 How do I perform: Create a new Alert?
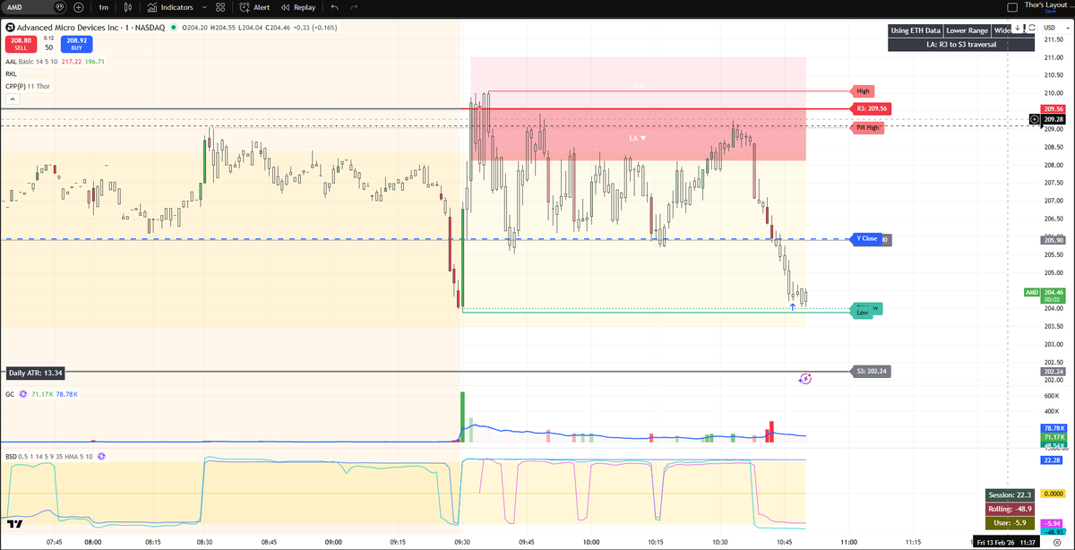click(x=255, y=7)
